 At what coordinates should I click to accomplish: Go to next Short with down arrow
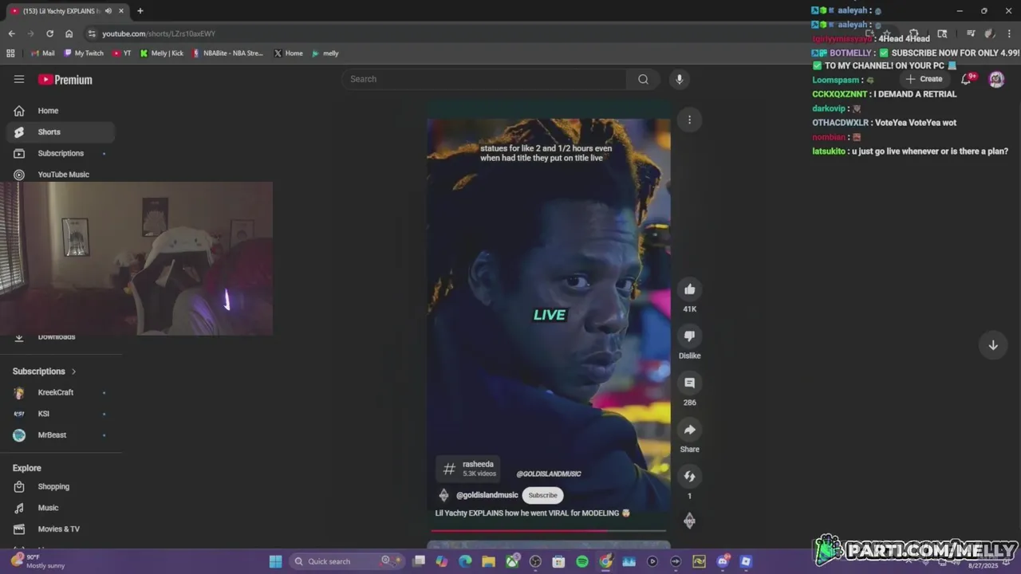(993, 345)
